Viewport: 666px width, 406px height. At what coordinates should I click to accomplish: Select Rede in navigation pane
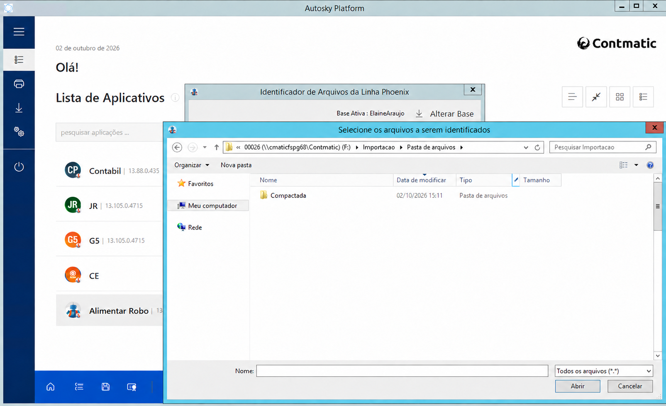pos(190,227)
